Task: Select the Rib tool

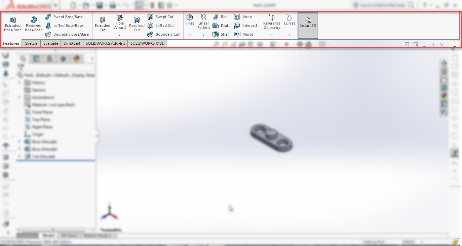Action: point(220,17)
